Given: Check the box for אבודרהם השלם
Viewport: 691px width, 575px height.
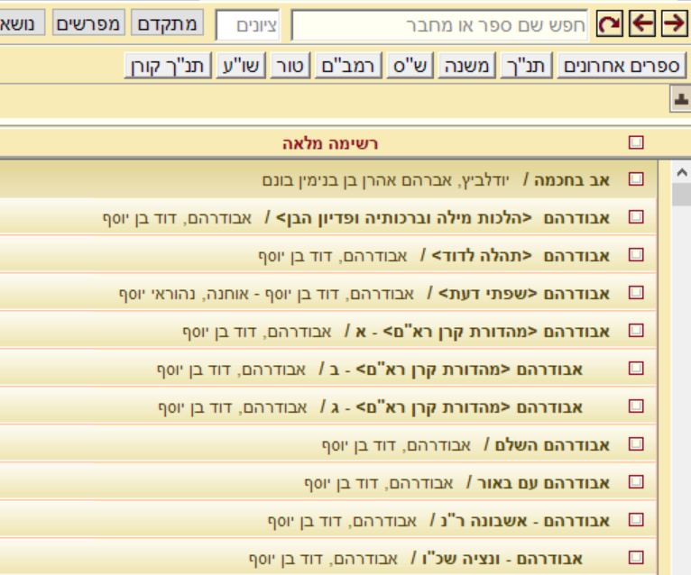Looking at the screenshot, I should [x=636, y=443].
